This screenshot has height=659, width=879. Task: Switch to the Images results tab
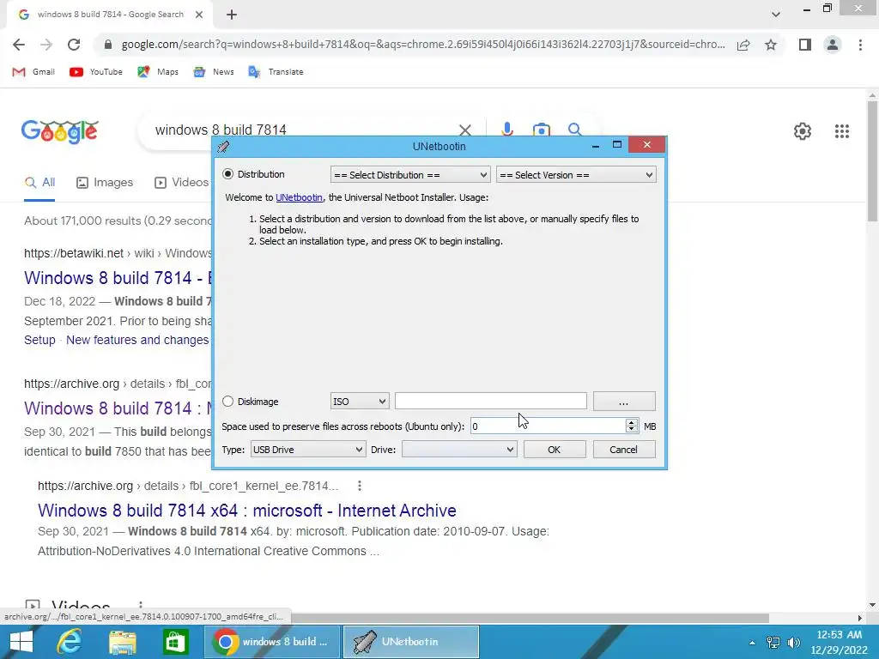(105, 182)
